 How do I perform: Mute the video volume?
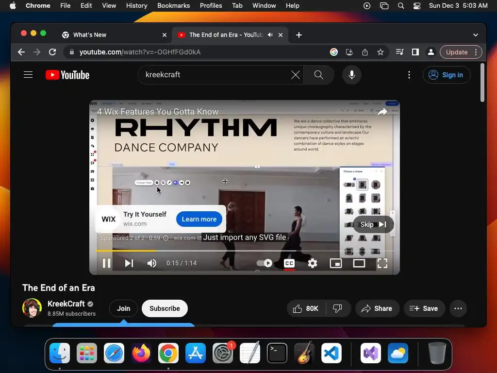click(x=152, y=263)
